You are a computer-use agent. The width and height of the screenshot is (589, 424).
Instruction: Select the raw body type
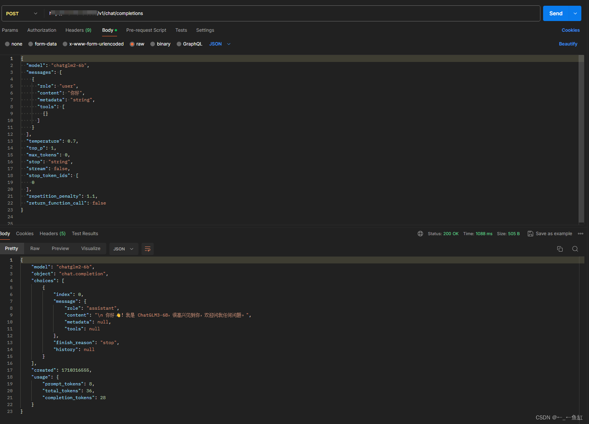point(137,44)
